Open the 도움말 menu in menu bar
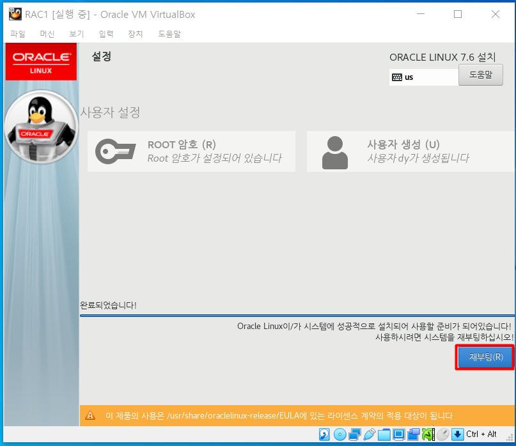The height and width of the screenshot is (446, 516). 169,34
